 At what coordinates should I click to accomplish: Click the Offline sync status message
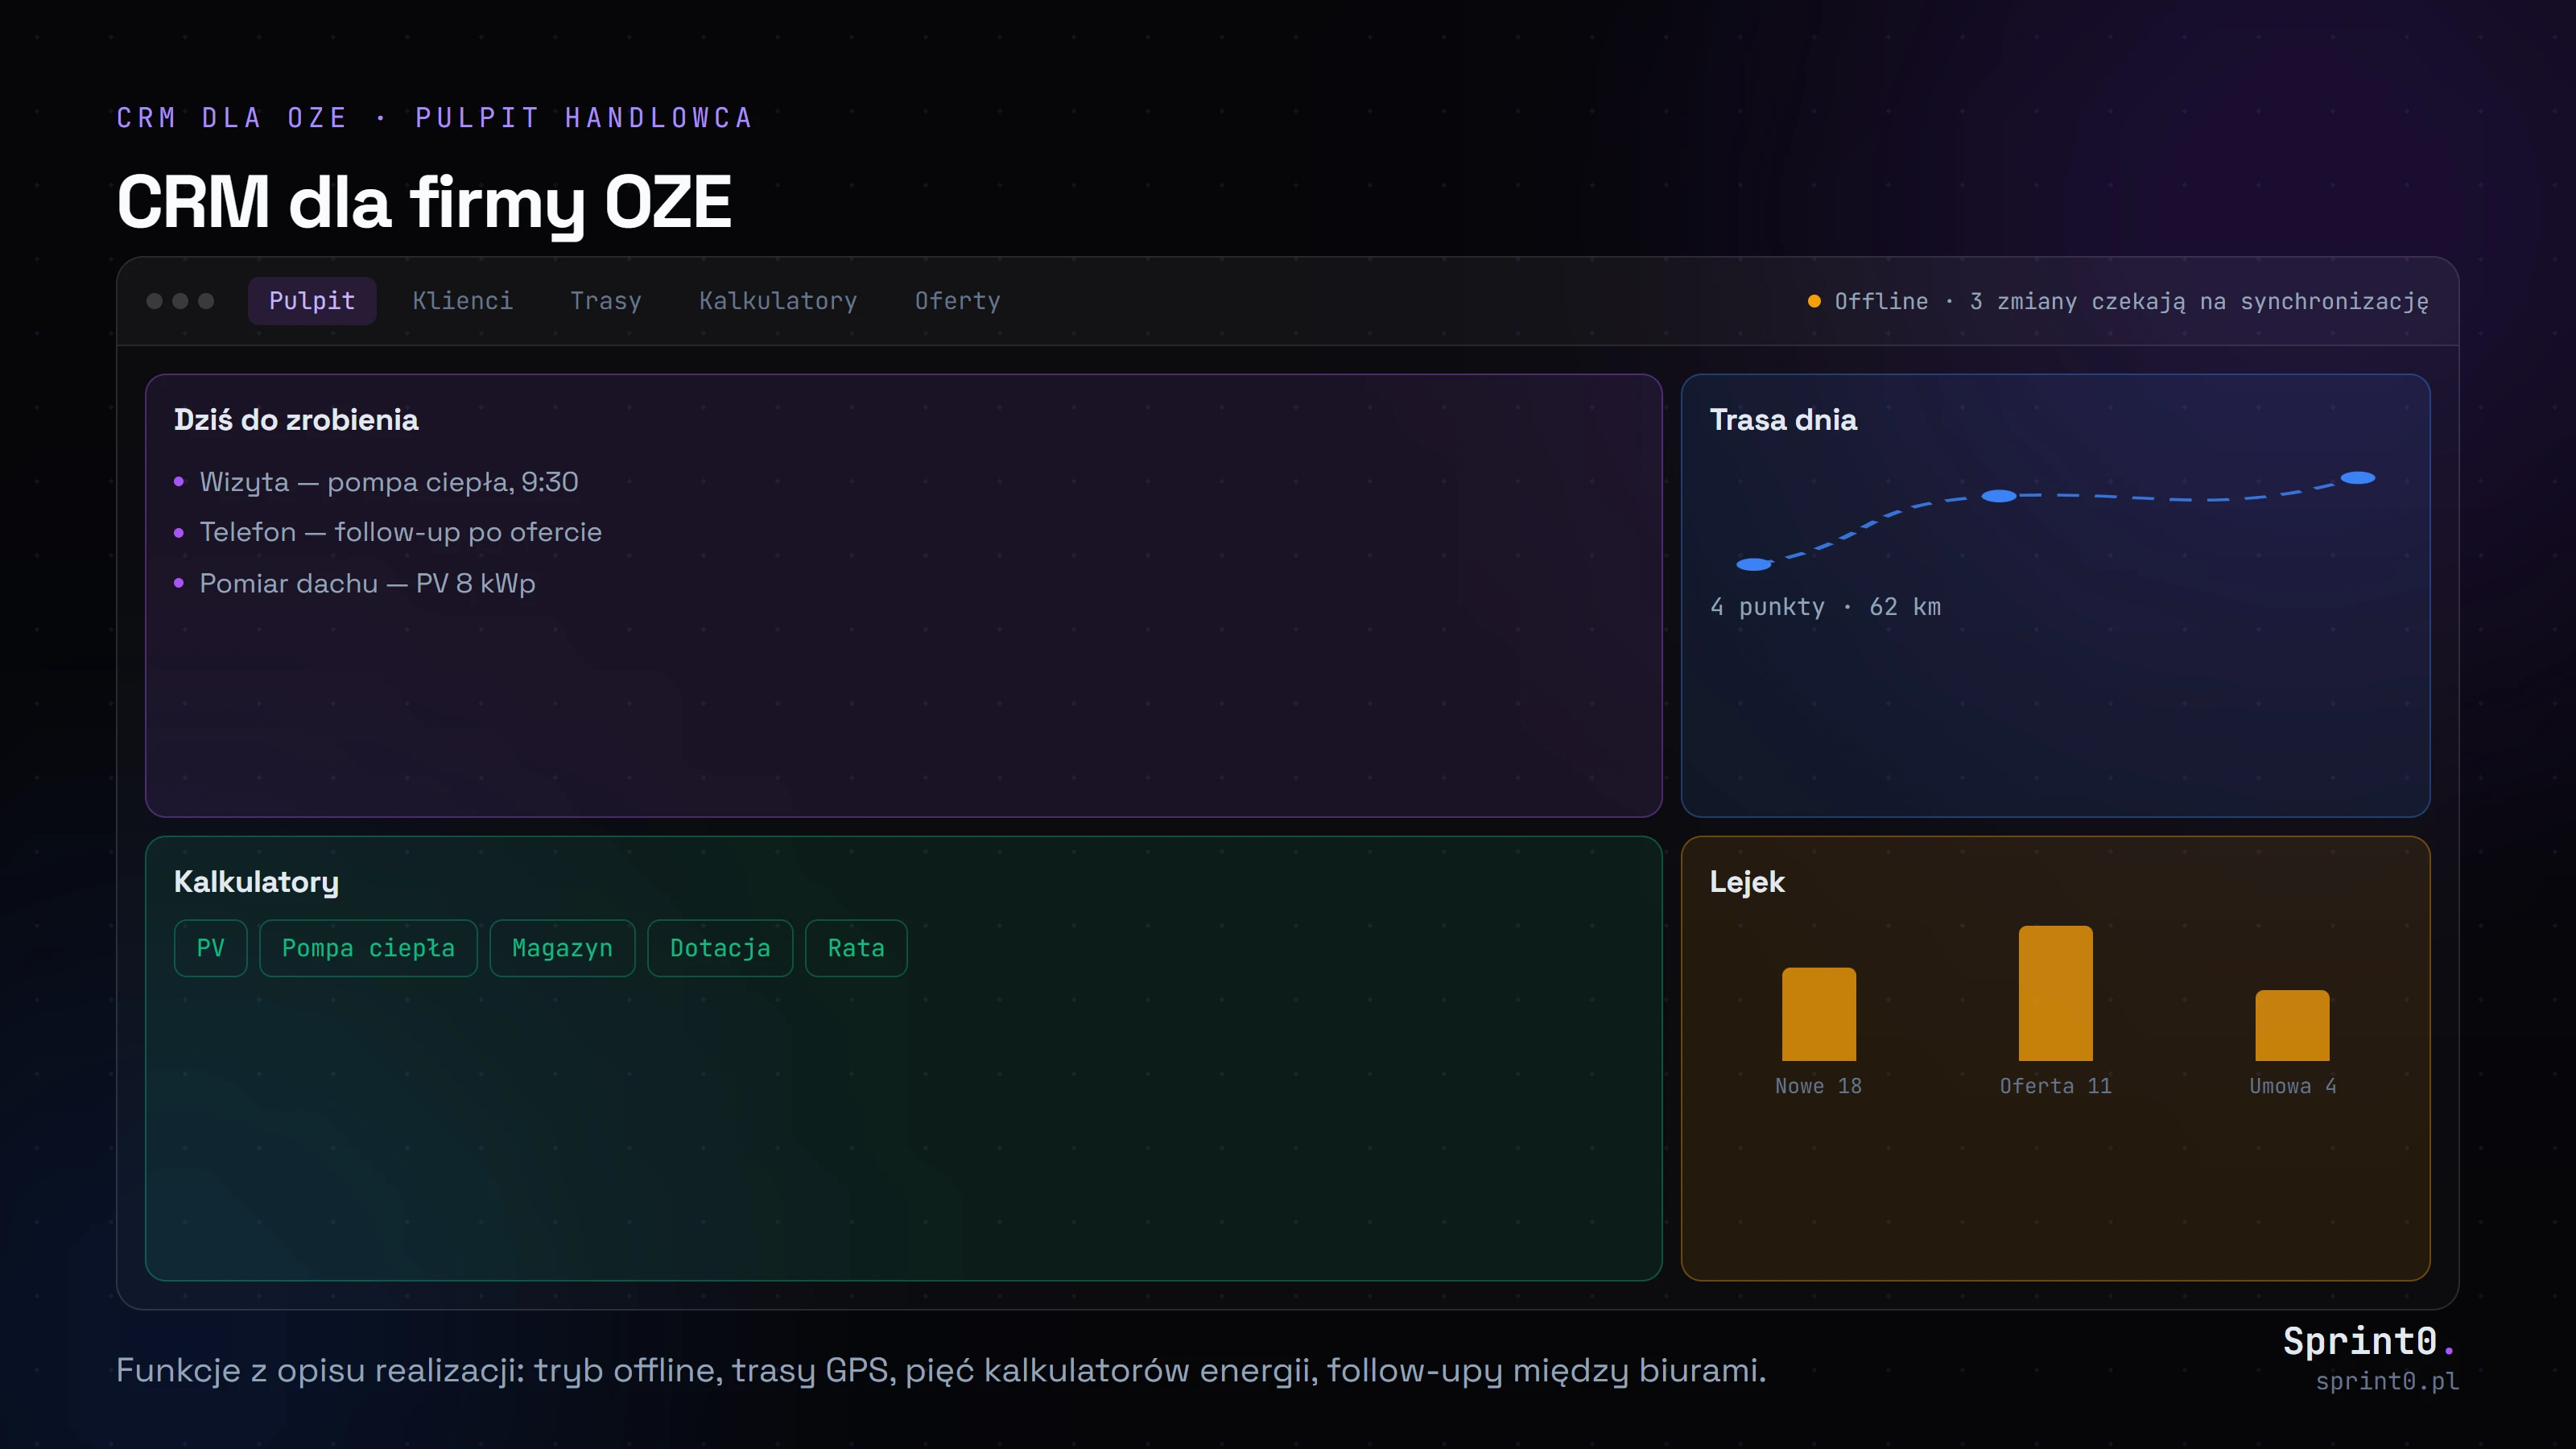coord(2130,301)
